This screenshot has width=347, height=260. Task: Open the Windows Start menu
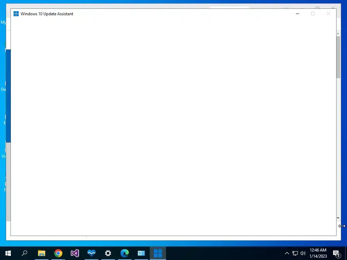click(x=8, y=253)
